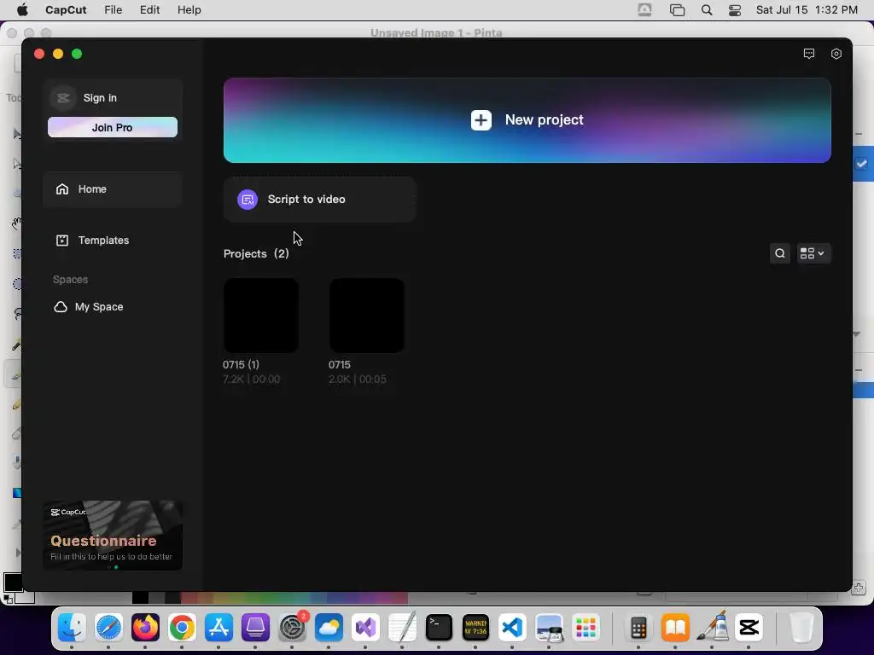This screenshot has width=874, height=655.
Task: Open Firefox from the Dock
Action: tap(145, 628)
